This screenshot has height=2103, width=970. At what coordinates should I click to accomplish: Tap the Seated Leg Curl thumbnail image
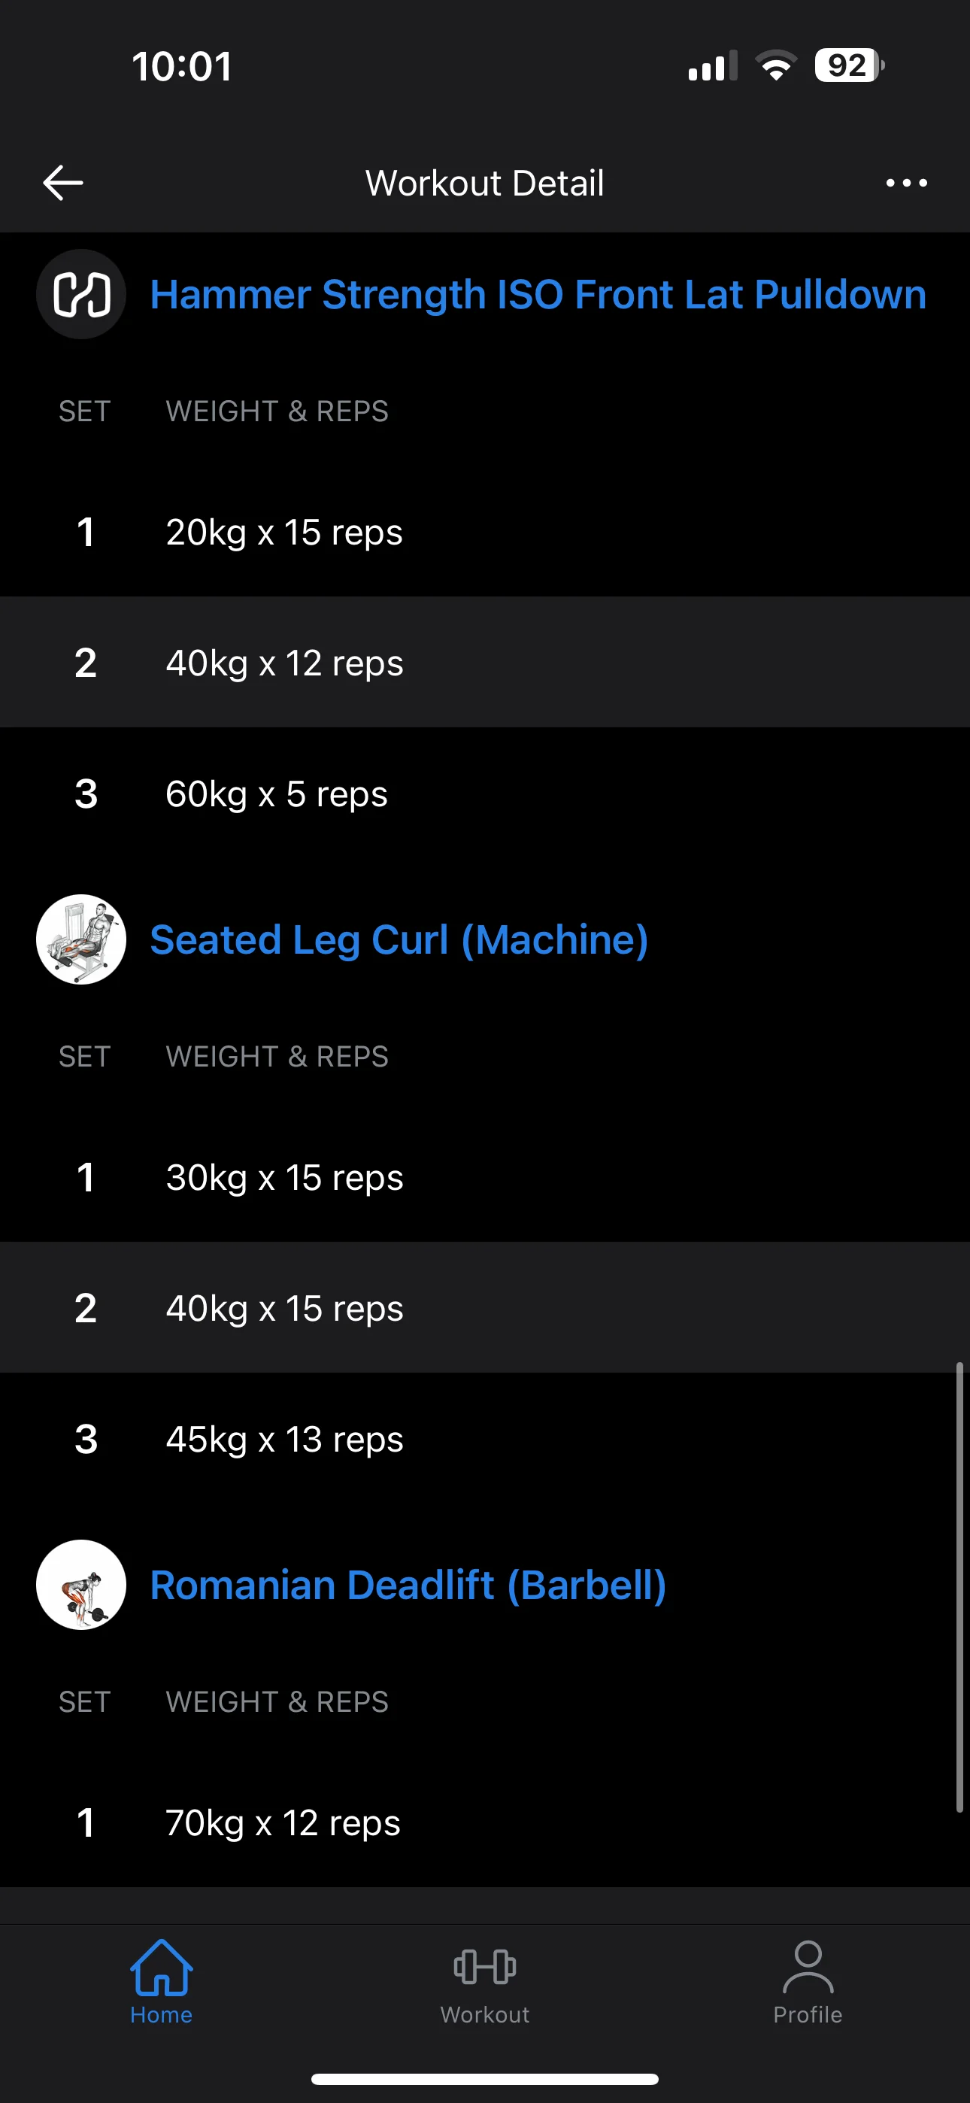(x=81, y=939)
